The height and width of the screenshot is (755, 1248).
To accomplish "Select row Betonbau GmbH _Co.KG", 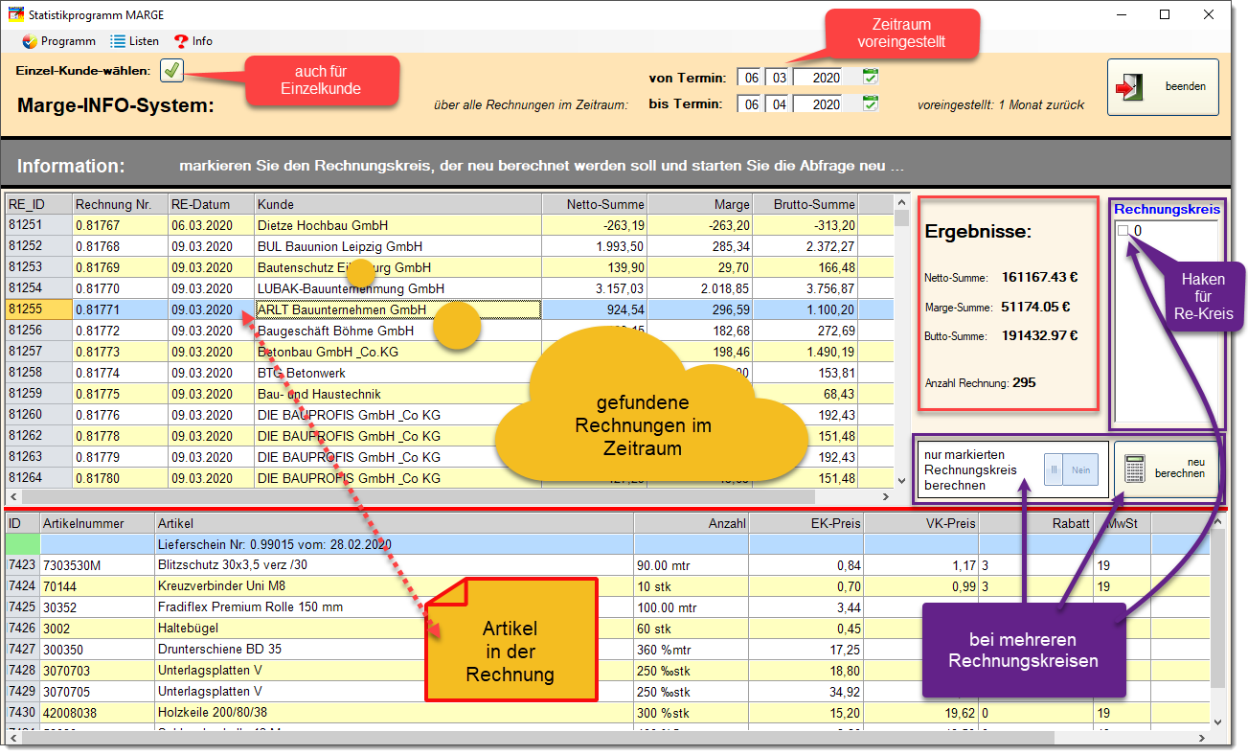I will tap(448, 352).
